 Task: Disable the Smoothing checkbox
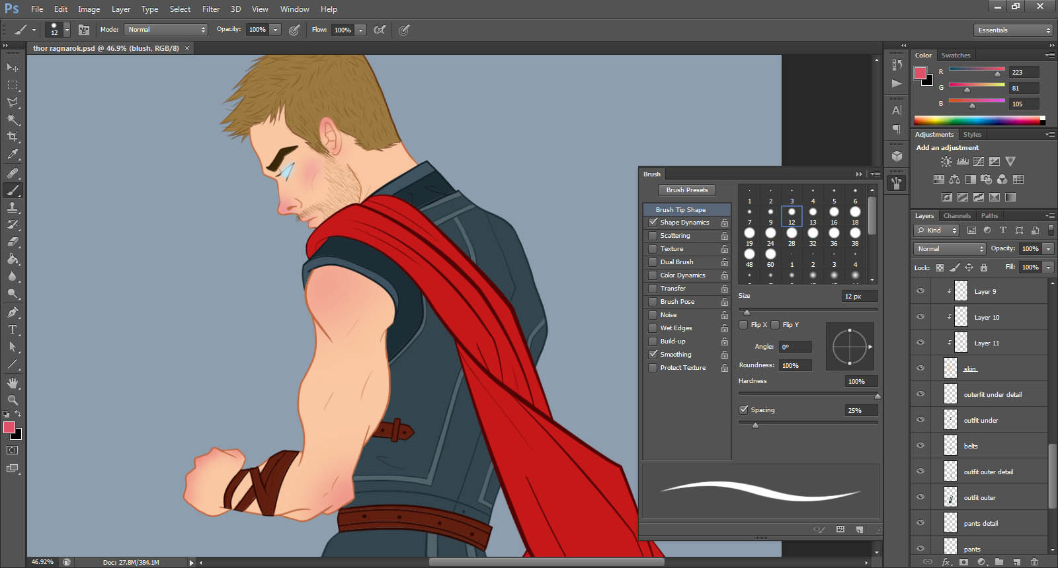[x=653, y=355]
